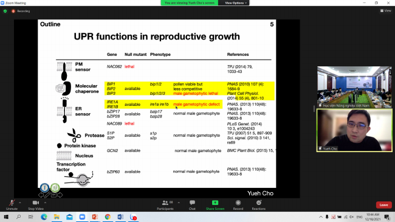This screenshot has width=395, height=222.
Task: Click the microphone icon in system tray
Action: [x=327, y=217]
